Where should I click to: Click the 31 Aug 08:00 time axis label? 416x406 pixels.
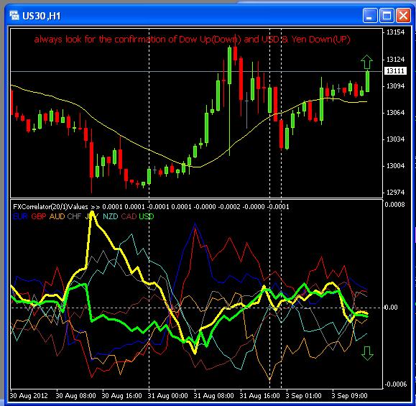click(x=214, y=396)
